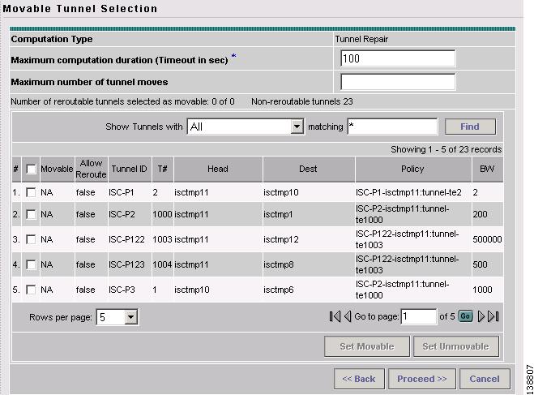Sort by Dest column header
This screenshot has width=534, height=395.
308,169
